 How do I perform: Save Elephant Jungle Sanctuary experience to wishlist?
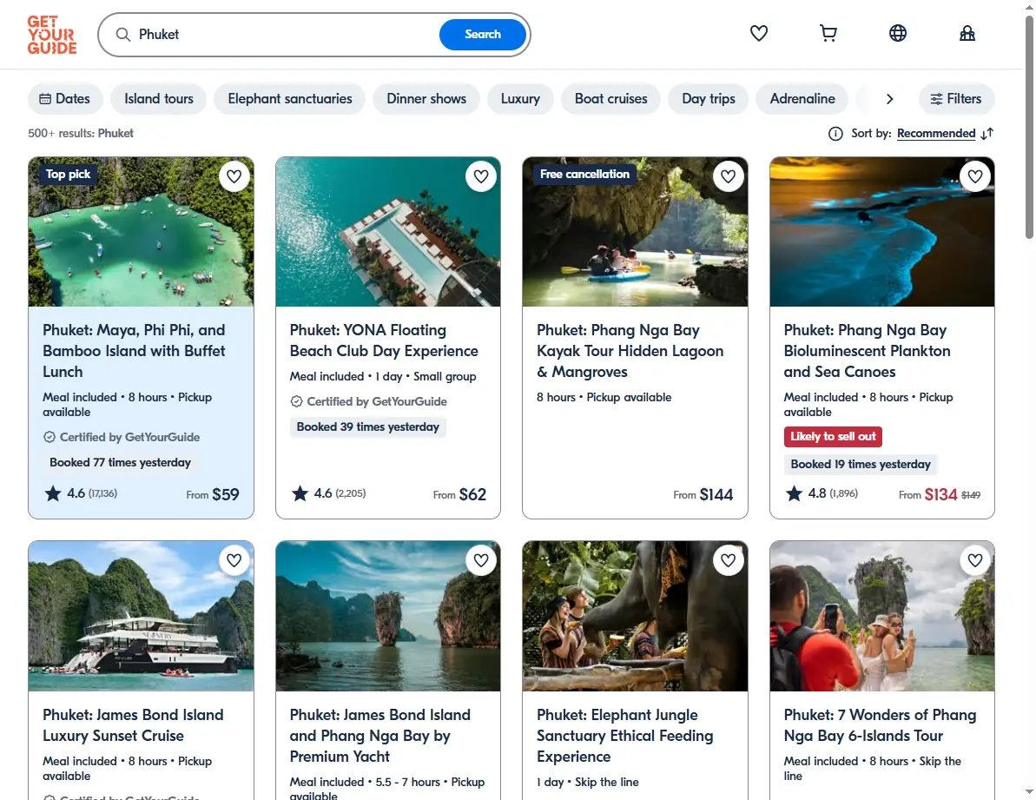coord(728,560)
